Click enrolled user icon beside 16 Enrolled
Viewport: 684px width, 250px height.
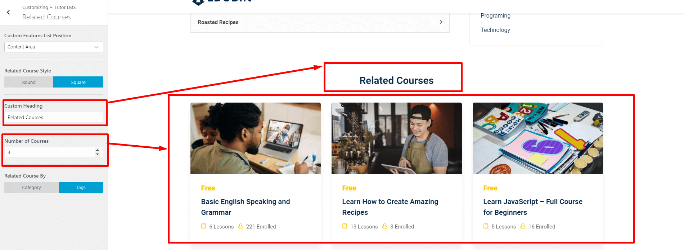(x=523, y=226)
